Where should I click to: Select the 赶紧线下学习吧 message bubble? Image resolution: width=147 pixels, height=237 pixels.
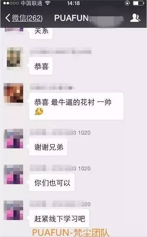pos(59,218)
